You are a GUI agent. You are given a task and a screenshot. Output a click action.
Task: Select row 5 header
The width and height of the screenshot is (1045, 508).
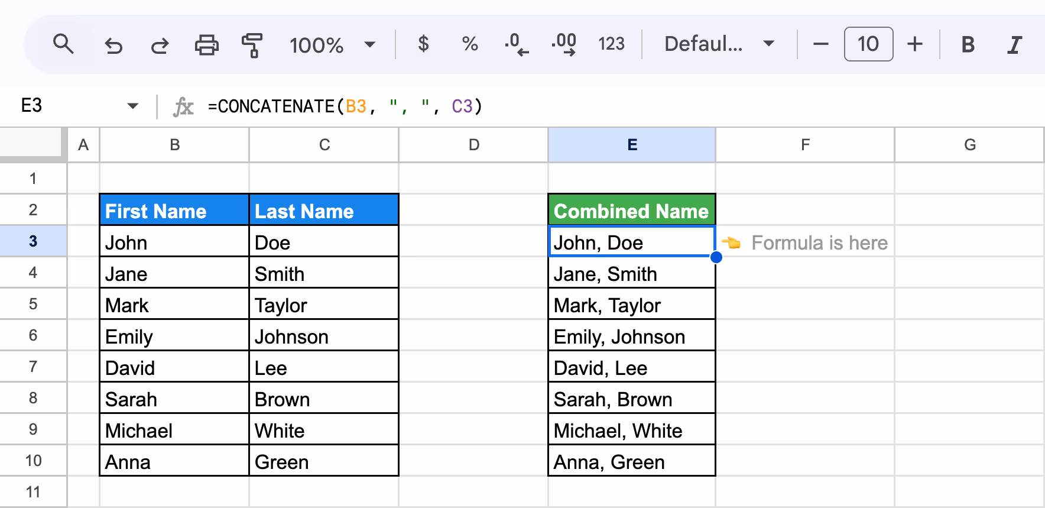[33, 303]
